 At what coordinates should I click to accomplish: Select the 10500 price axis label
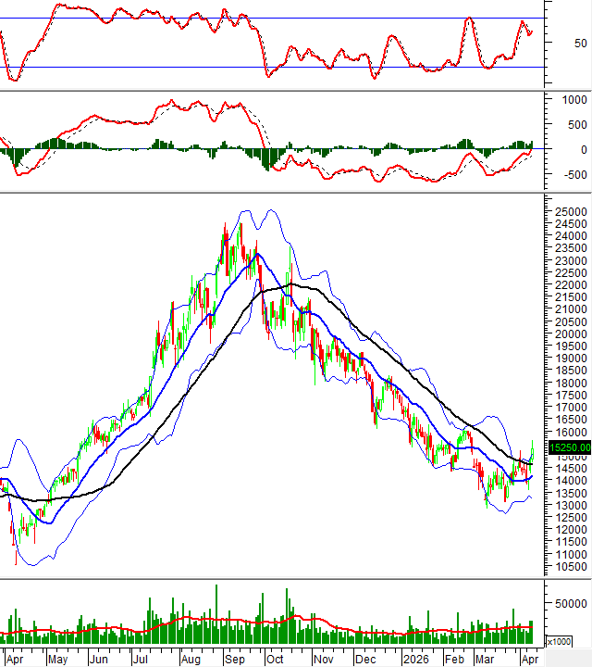coord(568,566)
